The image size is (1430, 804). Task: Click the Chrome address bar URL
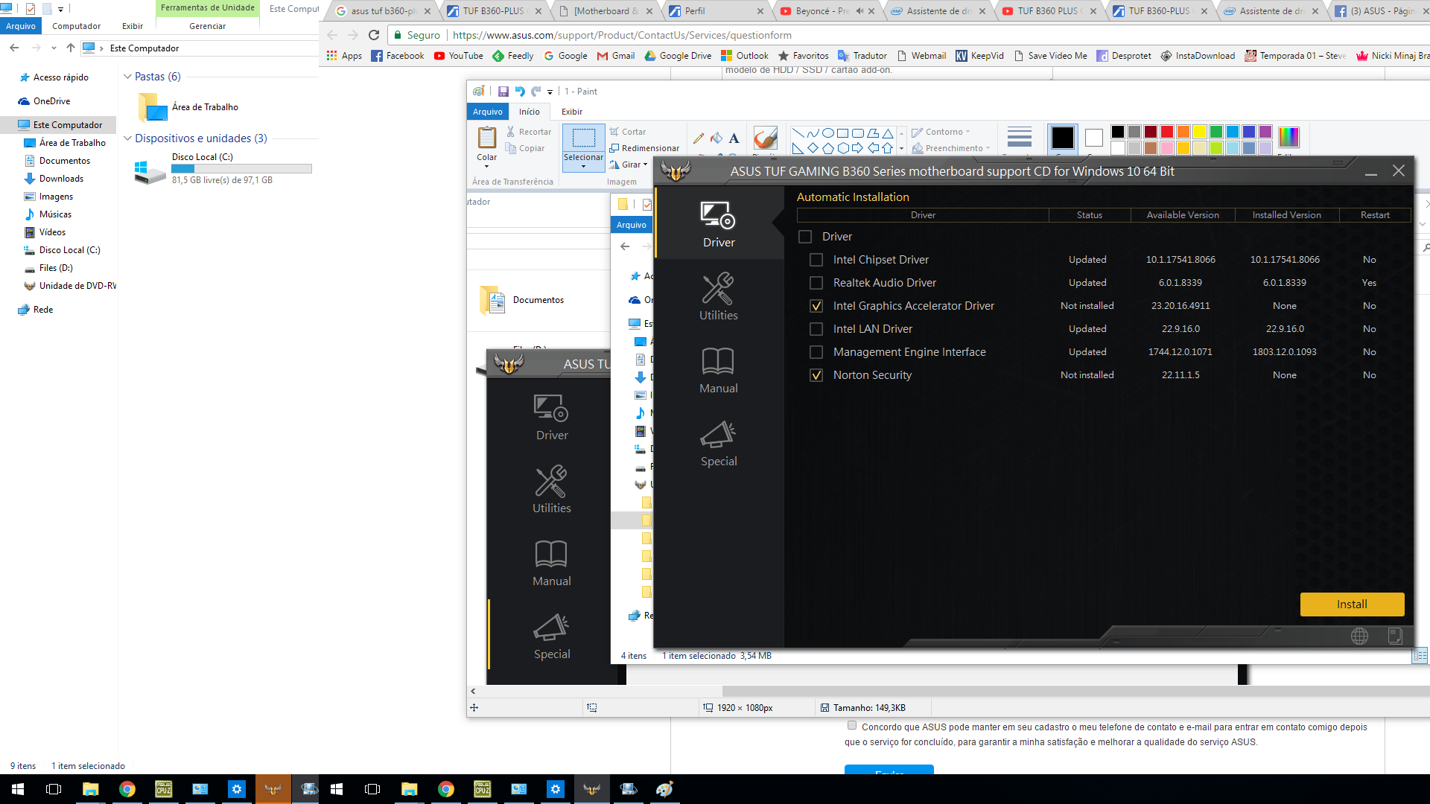pyautogui.click(x=622, y=35)
